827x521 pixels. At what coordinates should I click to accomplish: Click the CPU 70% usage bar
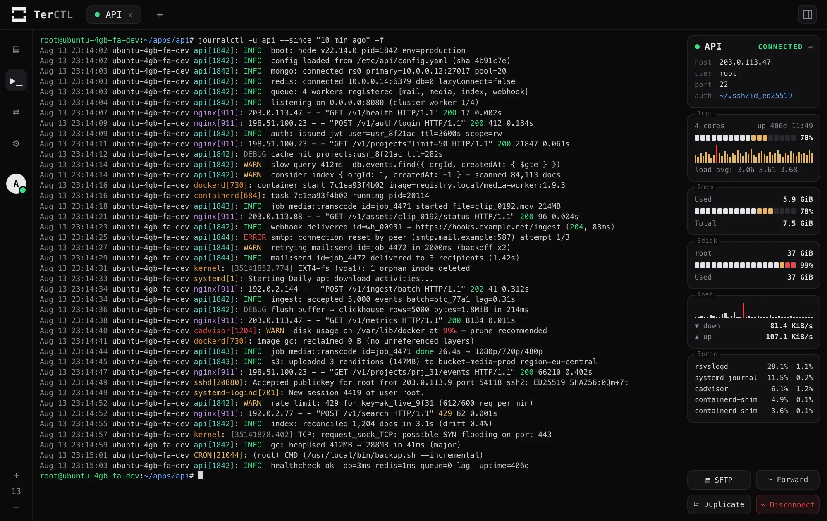point(745,138)
